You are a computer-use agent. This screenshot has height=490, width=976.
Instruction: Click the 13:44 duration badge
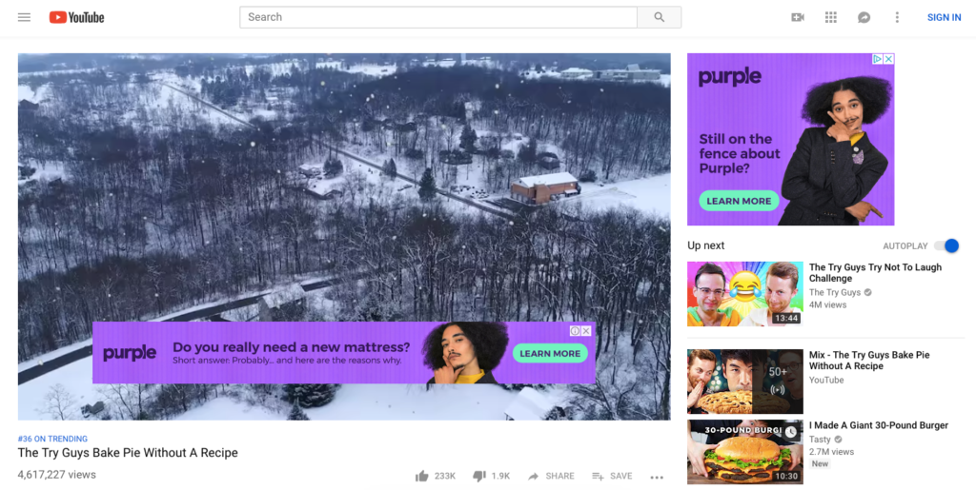[x=786, y=318]
